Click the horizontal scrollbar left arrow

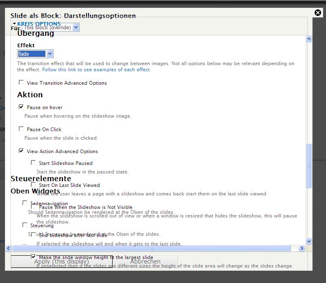point(9,248)
